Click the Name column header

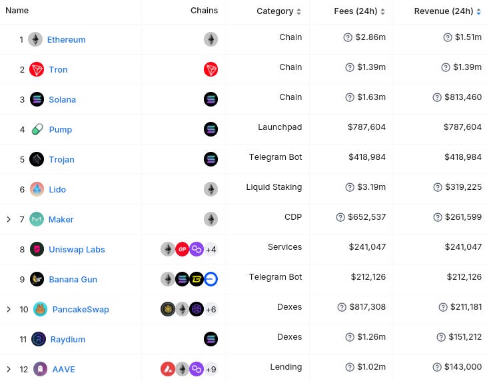click(x=17, y=10)
